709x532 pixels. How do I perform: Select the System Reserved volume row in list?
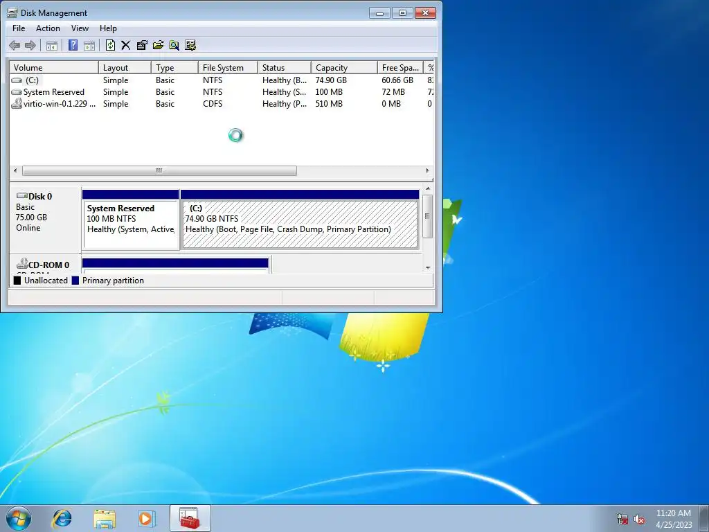[x=222, y=92]
